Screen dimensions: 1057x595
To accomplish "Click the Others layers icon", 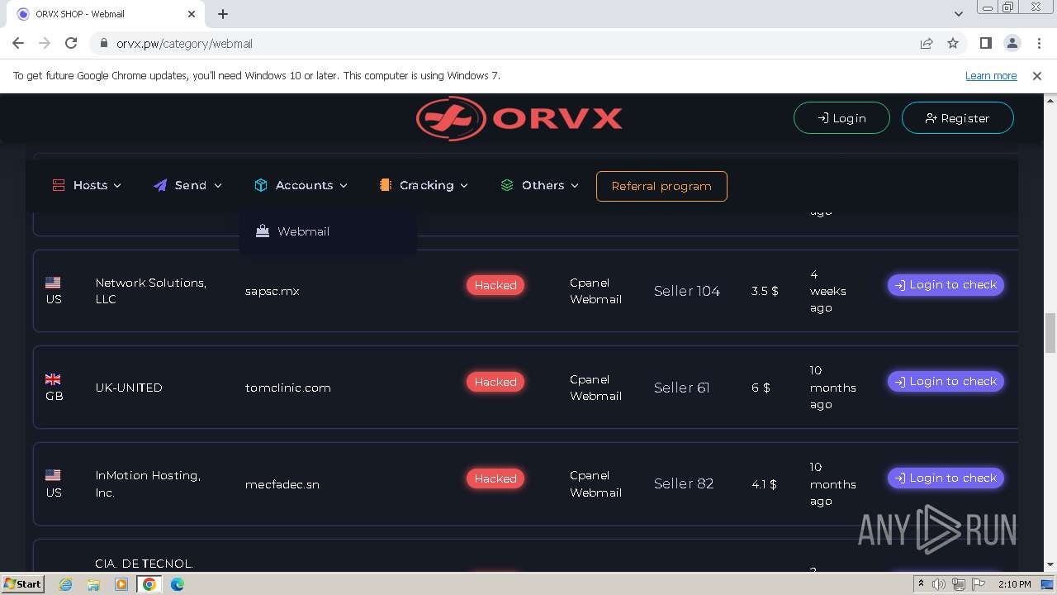I will [x=507, y=185].
